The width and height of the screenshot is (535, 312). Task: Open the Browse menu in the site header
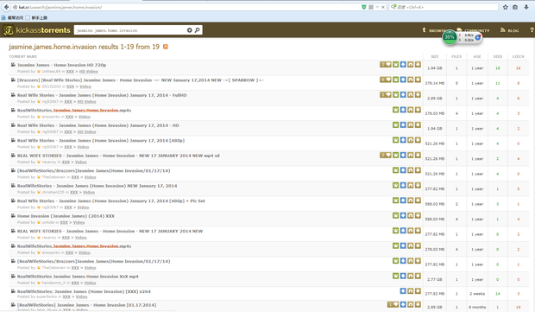coord(434,30)
